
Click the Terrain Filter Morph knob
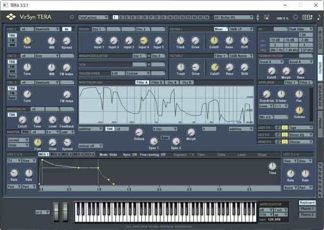[286, 71]
